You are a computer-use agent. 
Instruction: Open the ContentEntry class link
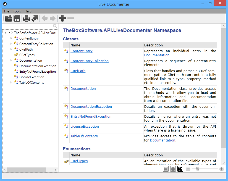click(82, 51)
